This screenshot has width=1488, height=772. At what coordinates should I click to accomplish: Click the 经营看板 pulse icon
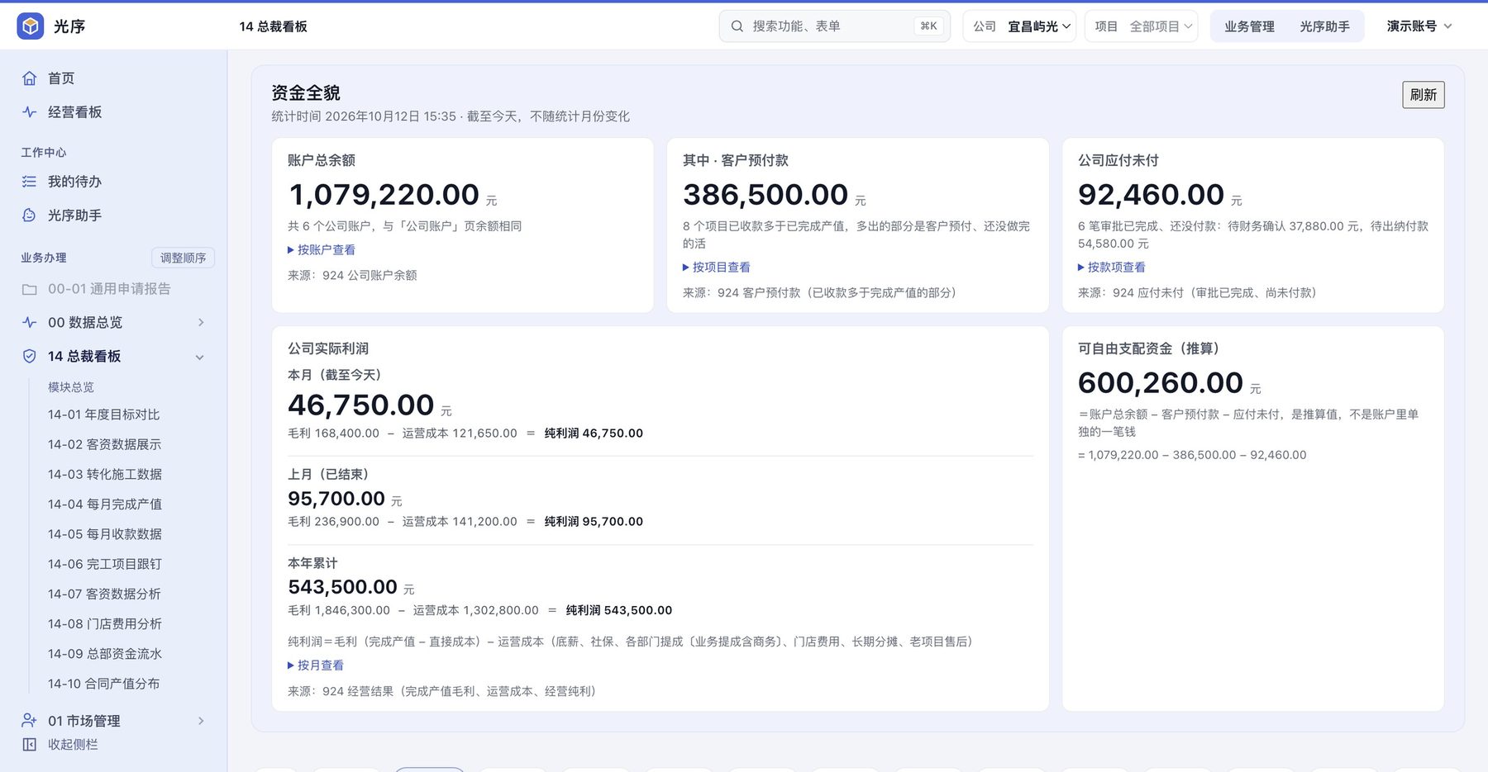click(30, 112)
